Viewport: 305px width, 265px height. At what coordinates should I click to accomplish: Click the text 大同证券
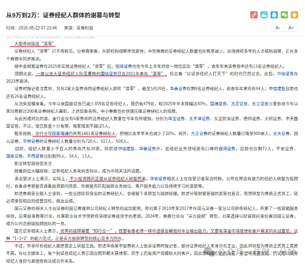pos(273,119)
